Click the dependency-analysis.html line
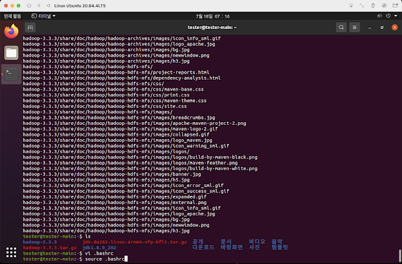 (x=121, y=78)
